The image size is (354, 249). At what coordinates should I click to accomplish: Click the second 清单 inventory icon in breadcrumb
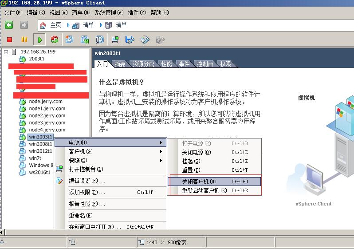pos(109,25)
